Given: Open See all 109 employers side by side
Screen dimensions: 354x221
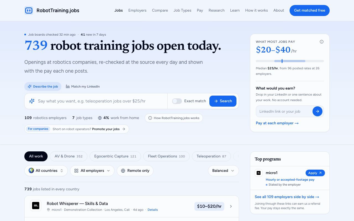Looking at the screenshot, I should pyautogui.click(x=287, y=197).
